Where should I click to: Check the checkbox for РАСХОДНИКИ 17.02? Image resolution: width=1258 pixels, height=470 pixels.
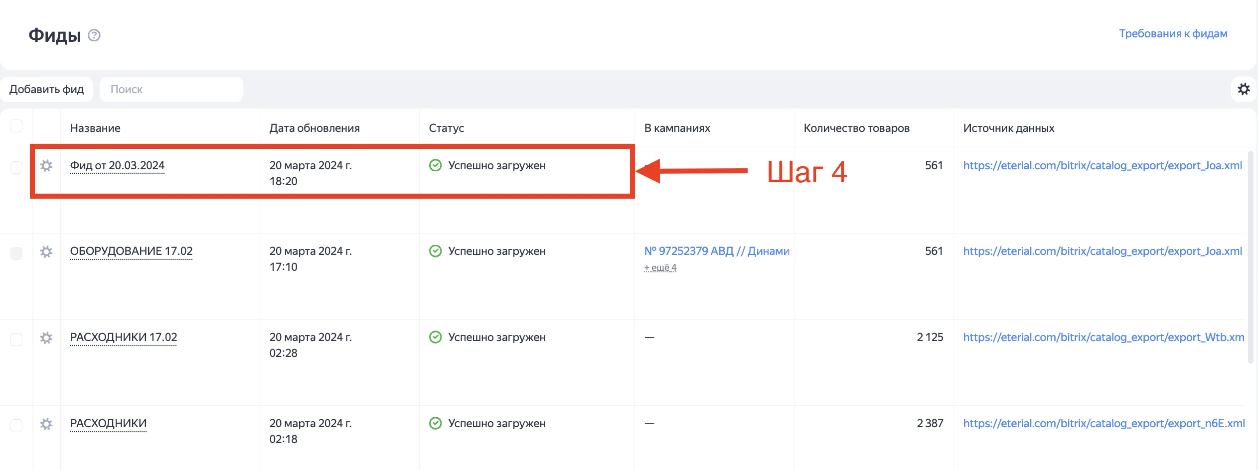[x=16, y=338]
